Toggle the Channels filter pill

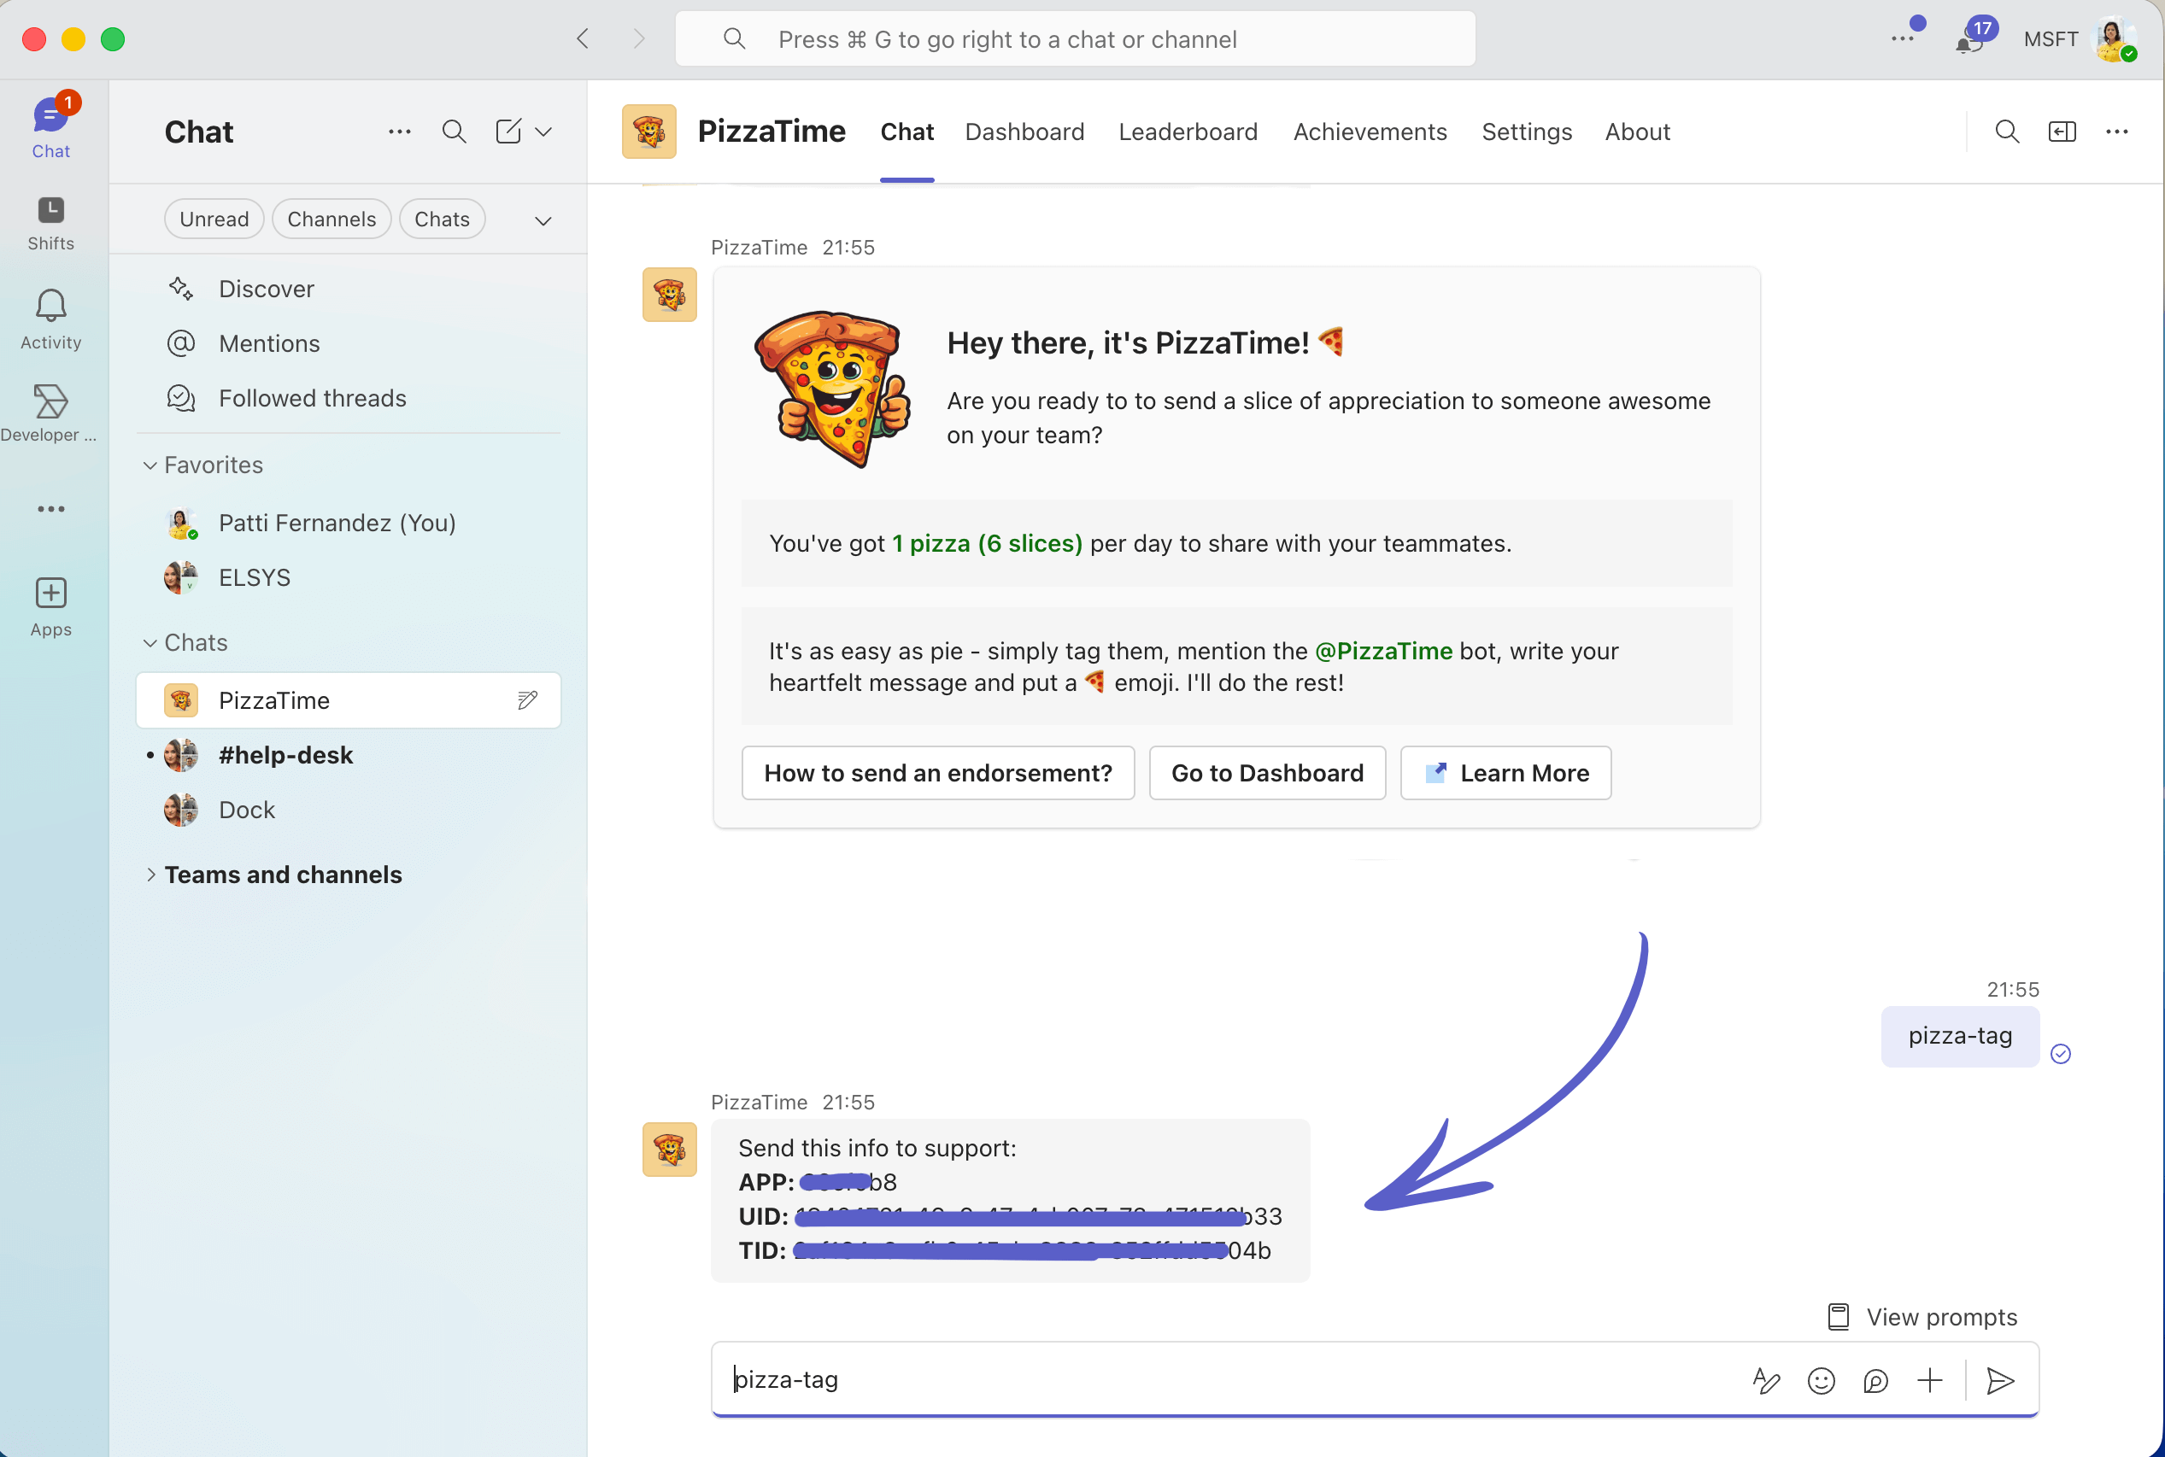(x=331, y=219)
